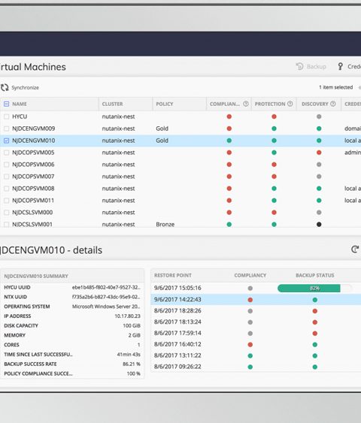Click NJDCOPSVM007 red protection dot
This screenshot has height=423, width=361.
point(274,177)
